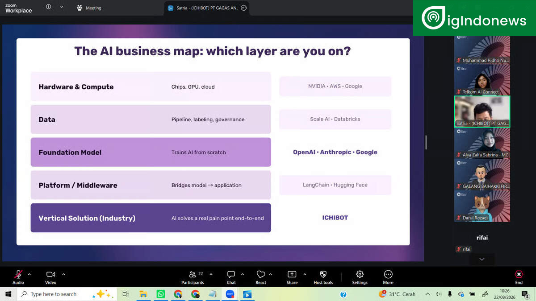Open Zoom Settings gear
The image size is (536, 301).
[360, 274]
